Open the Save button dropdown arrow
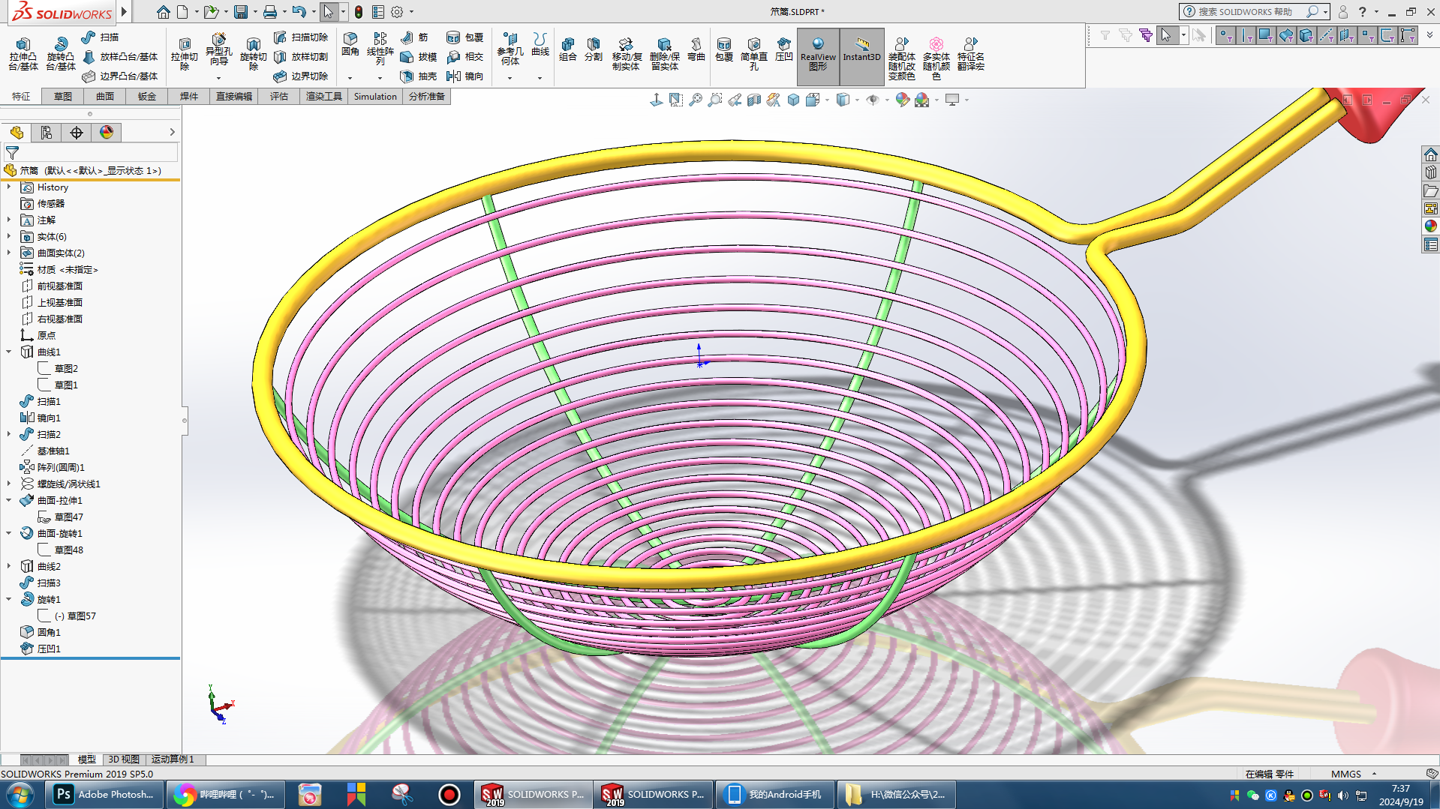 click(x=254, y=12)
